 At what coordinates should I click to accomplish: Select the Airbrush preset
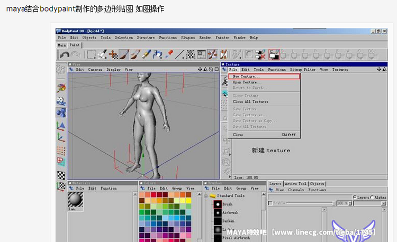(226, 213)
